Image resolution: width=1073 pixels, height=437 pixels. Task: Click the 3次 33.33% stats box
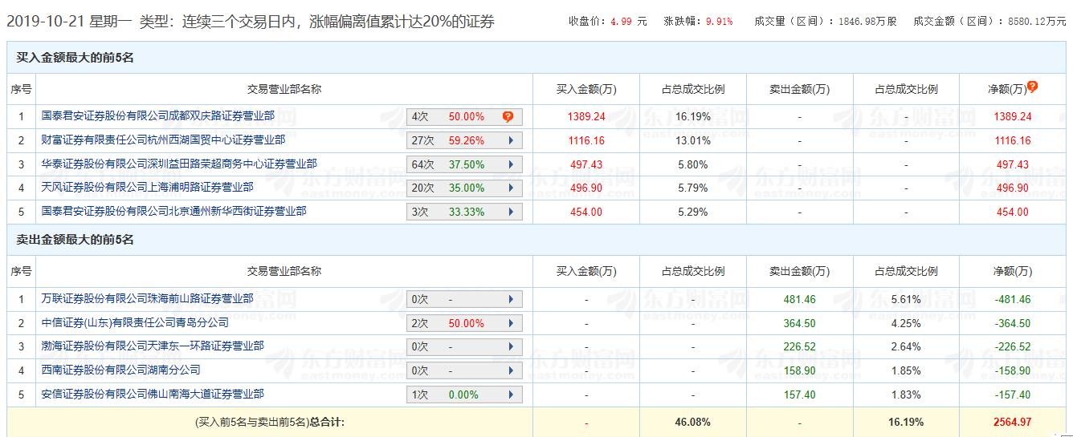464,212
